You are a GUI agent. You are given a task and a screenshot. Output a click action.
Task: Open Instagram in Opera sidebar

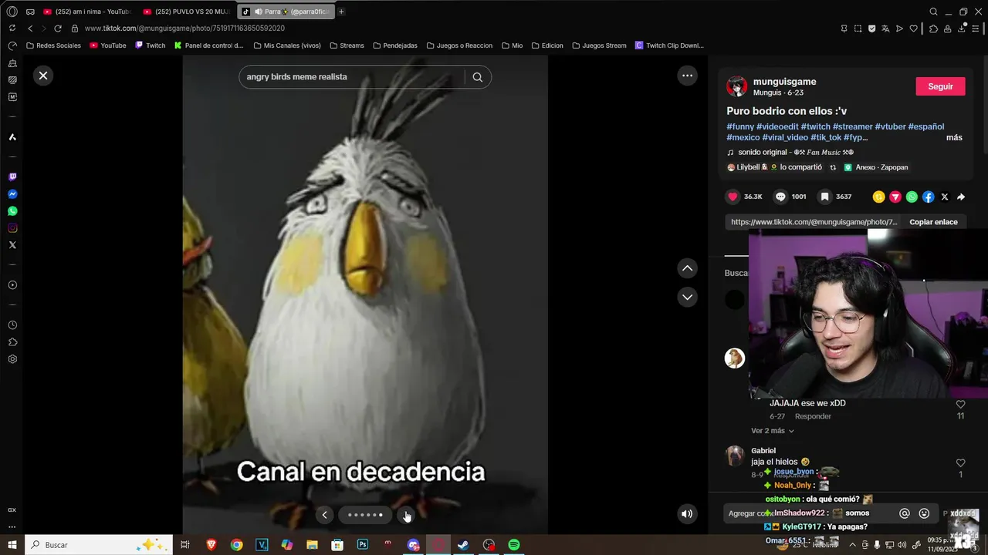point(12,228)
